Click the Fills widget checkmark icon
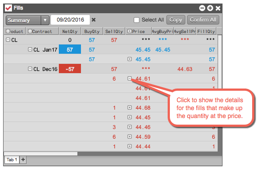The height and width of the screenshot is (170, 261). tap(8, 8)
